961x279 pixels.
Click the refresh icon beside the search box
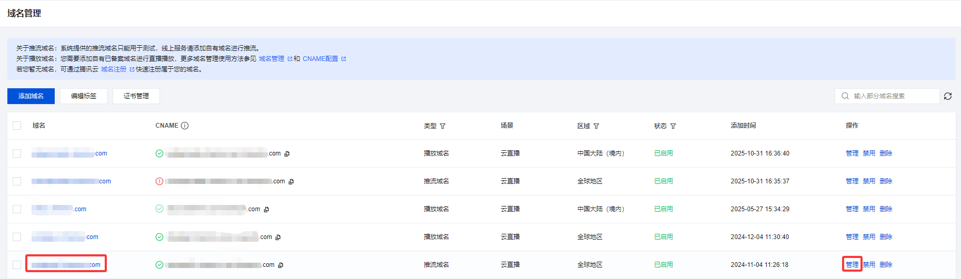(x=948, y=96)
